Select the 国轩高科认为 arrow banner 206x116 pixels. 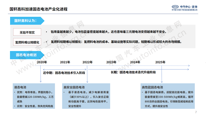coord(27,21)
